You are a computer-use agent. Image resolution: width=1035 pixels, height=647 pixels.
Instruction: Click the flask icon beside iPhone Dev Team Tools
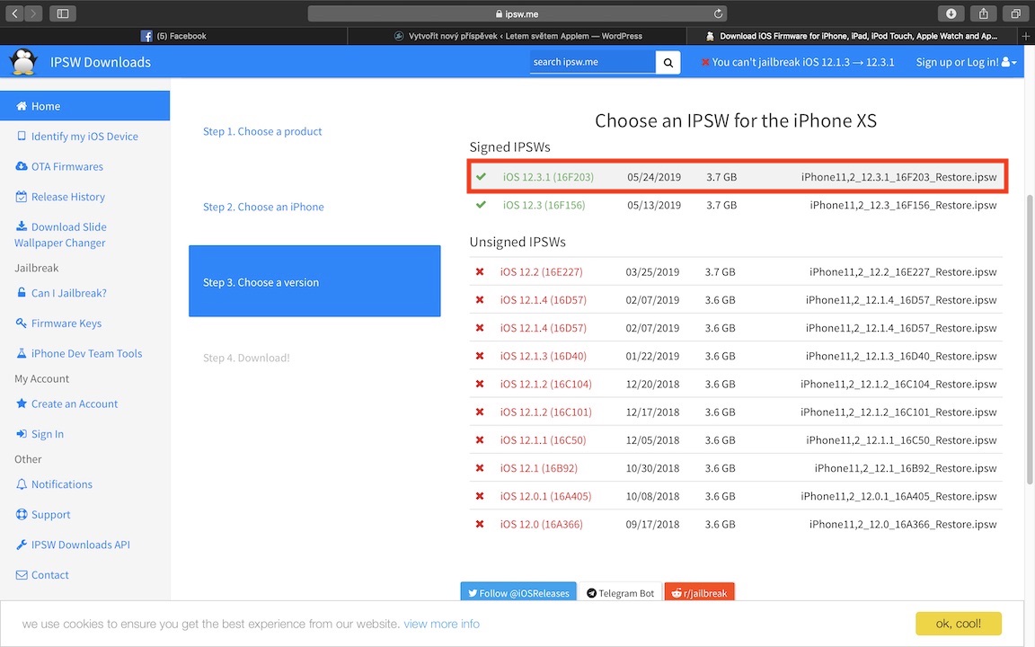point(22,353)
